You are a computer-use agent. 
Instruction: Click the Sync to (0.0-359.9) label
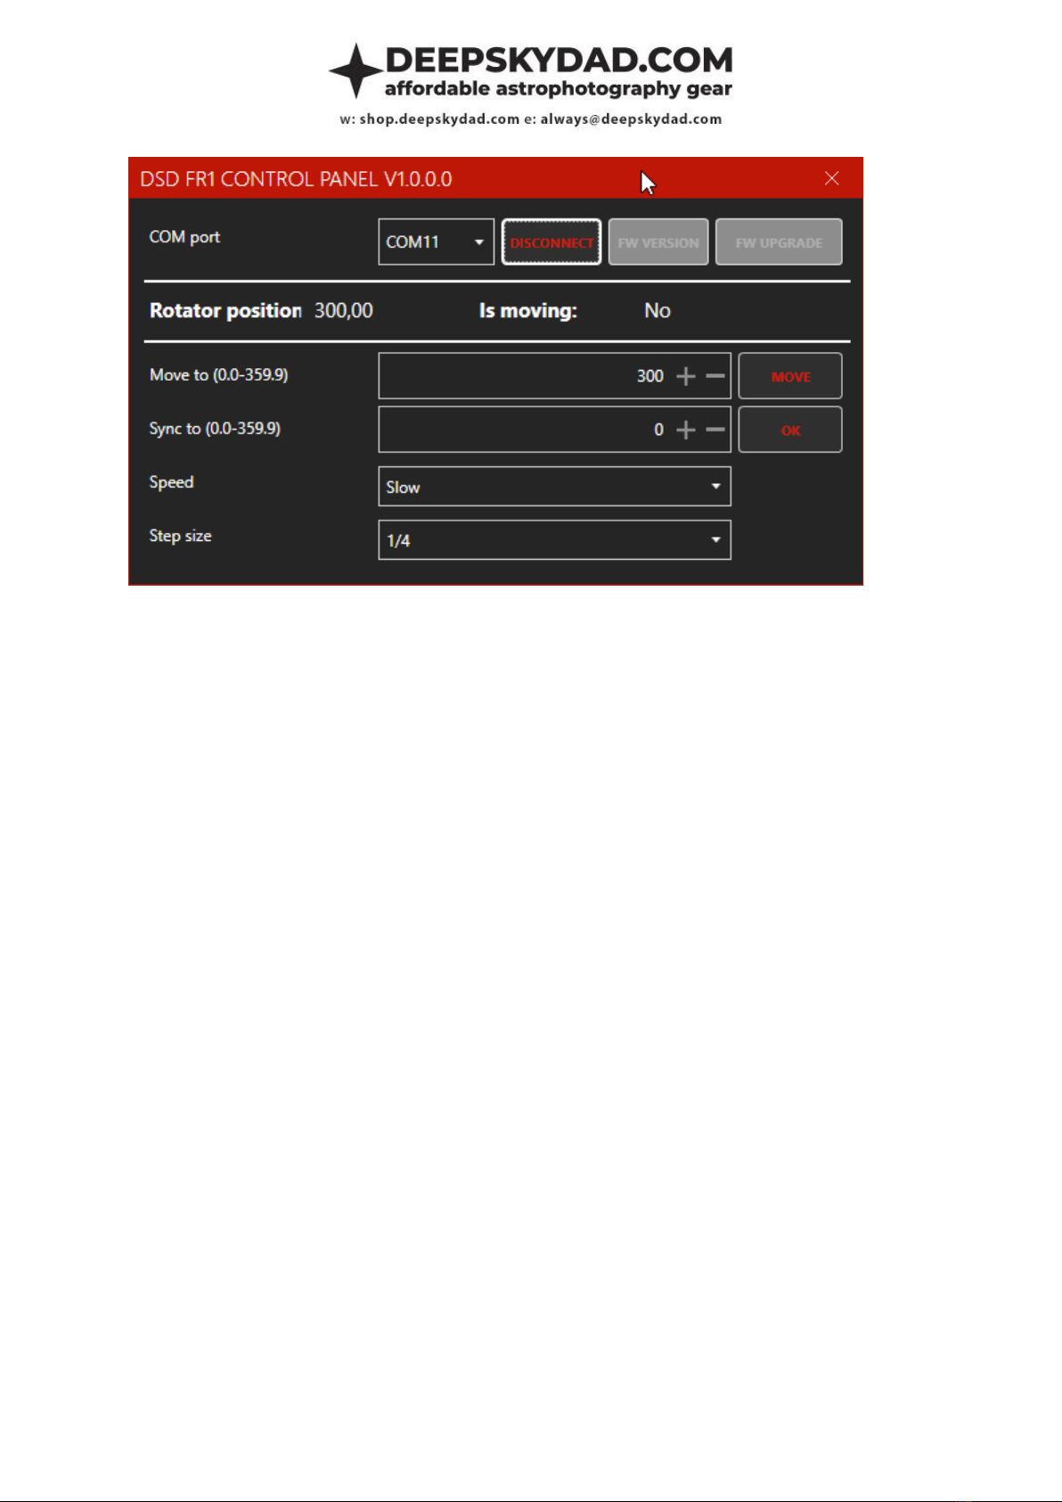215,429
